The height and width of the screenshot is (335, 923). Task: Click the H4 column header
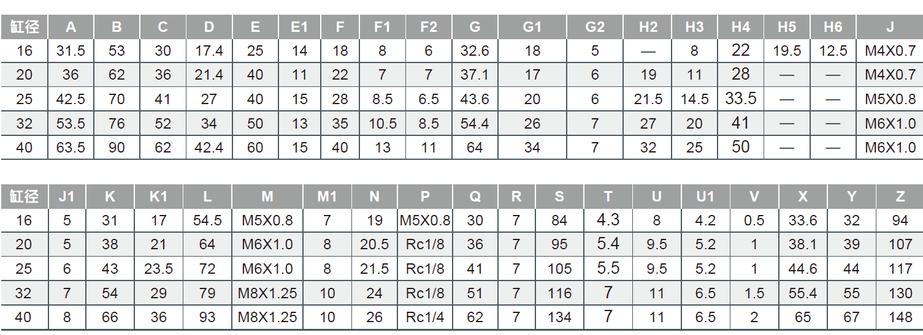click(740, 27)
